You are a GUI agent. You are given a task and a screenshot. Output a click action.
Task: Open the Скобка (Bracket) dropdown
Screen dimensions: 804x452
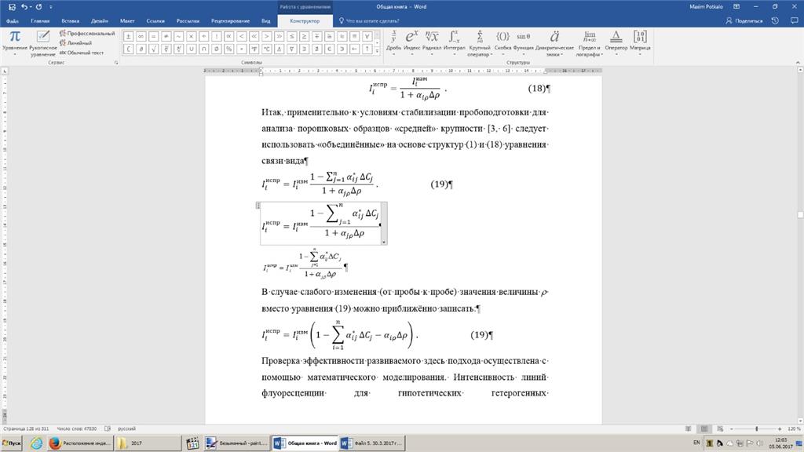(502, 42)
